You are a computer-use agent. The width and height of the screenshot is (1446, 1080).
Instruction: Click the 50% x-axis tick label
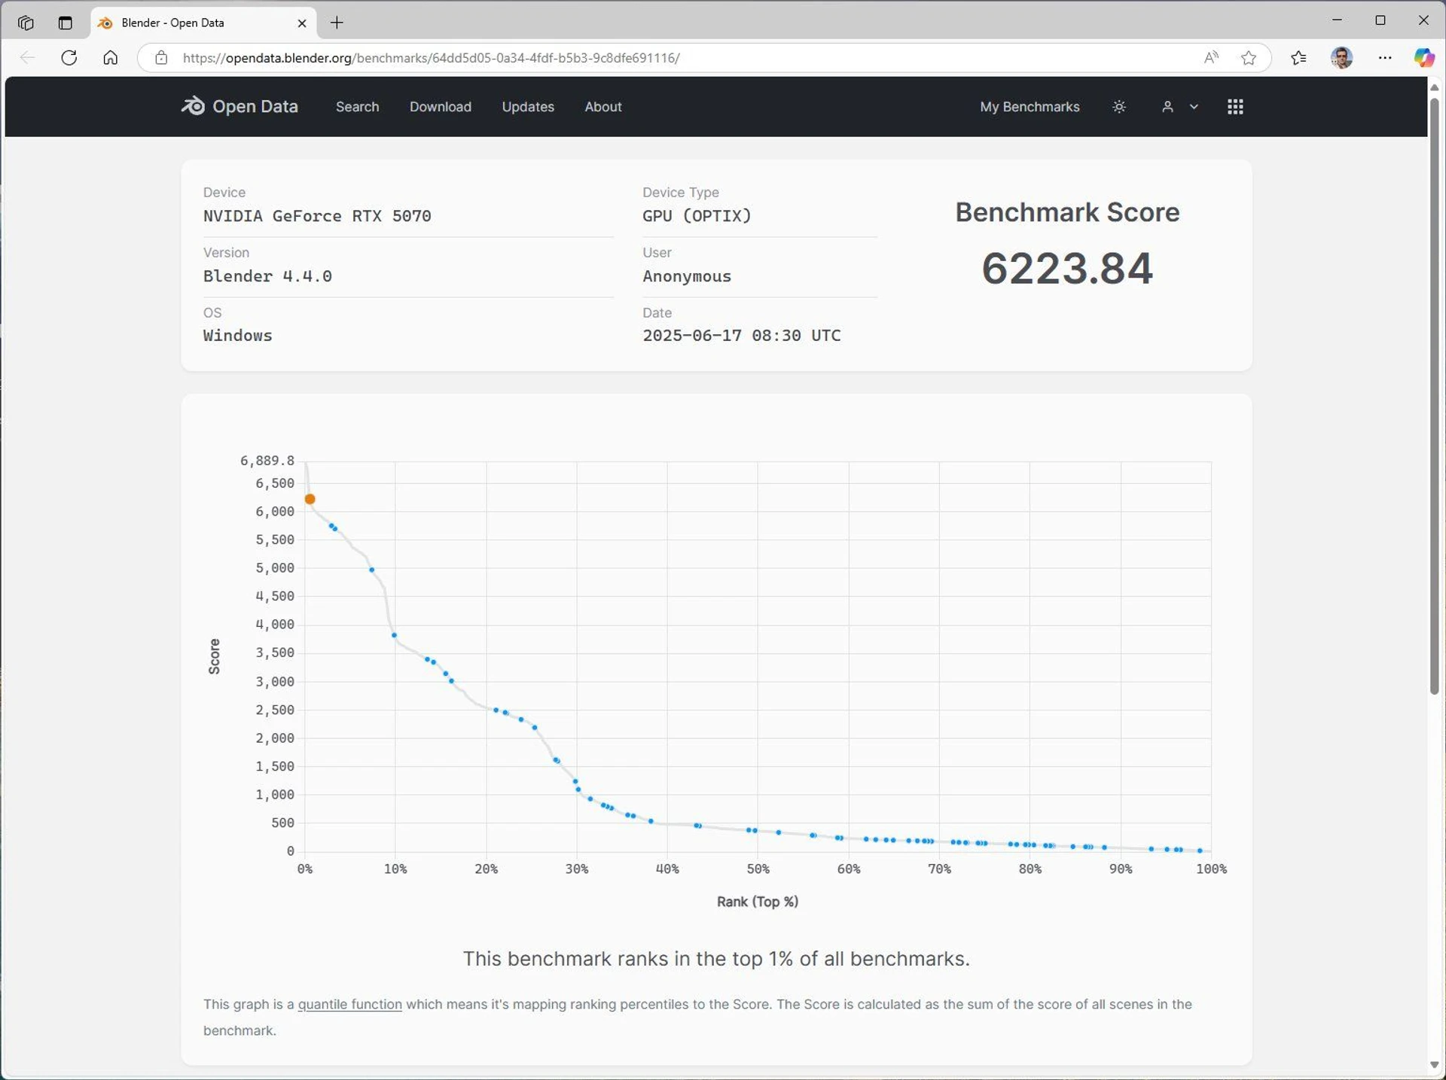pos(758,869)
